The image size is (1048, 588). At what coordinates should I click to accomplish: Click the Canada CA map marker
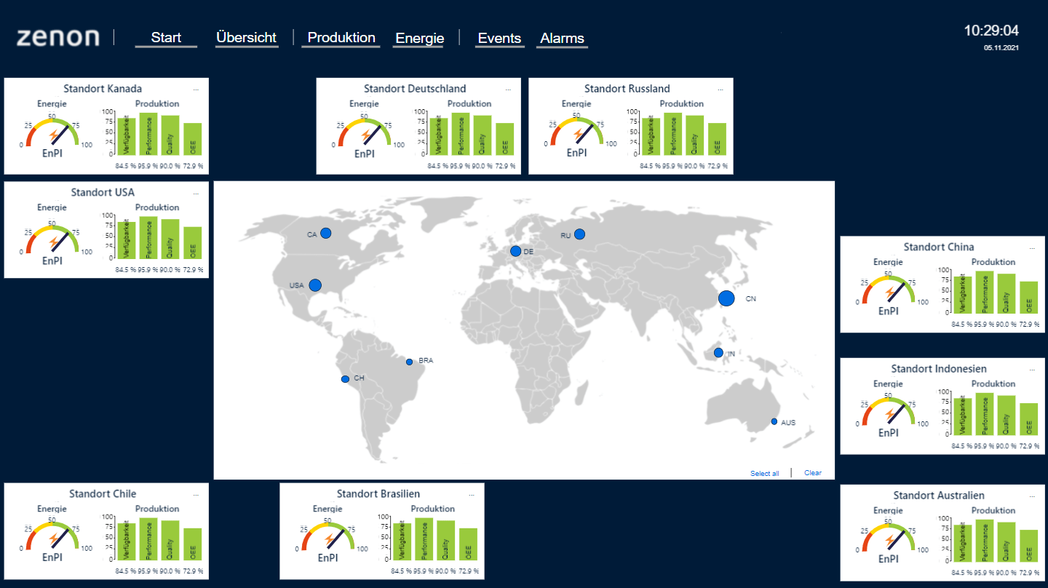[x=326, y=234]
